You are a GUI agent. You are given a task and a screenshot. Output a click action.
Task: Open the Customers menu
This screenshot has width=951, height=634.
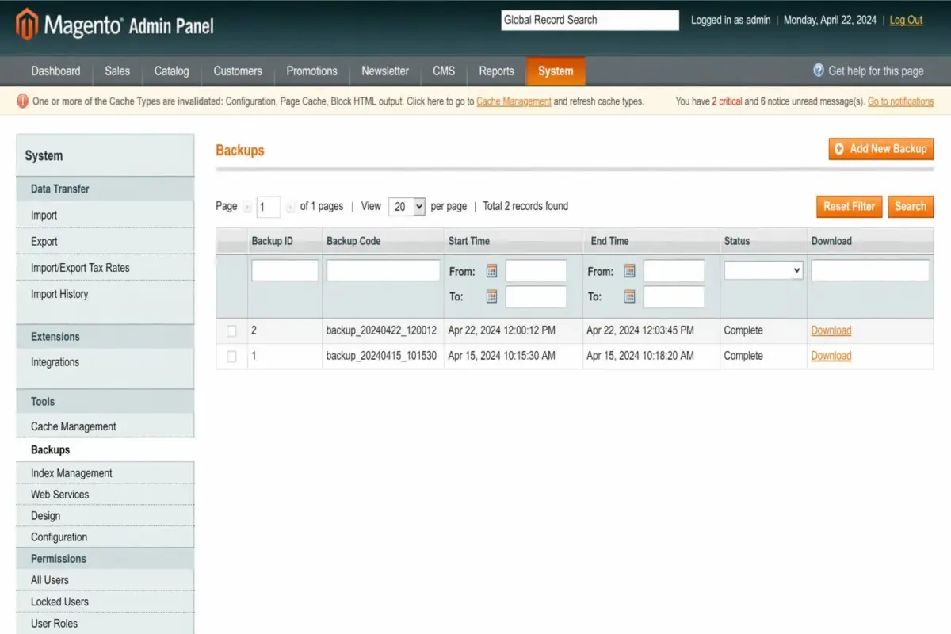pos(238,71)
